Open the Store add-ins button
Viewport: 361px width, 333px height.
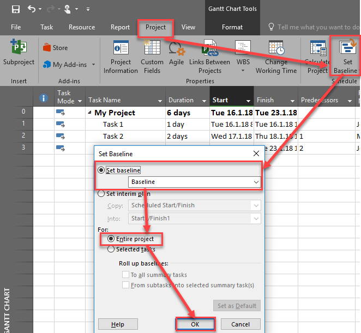54,48
